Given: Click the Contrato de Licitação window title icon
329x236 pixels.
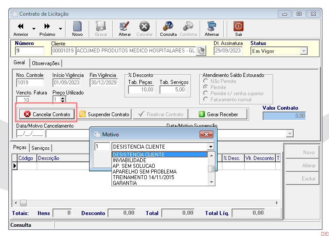Looking at the screenshot, I should point(14,14).
